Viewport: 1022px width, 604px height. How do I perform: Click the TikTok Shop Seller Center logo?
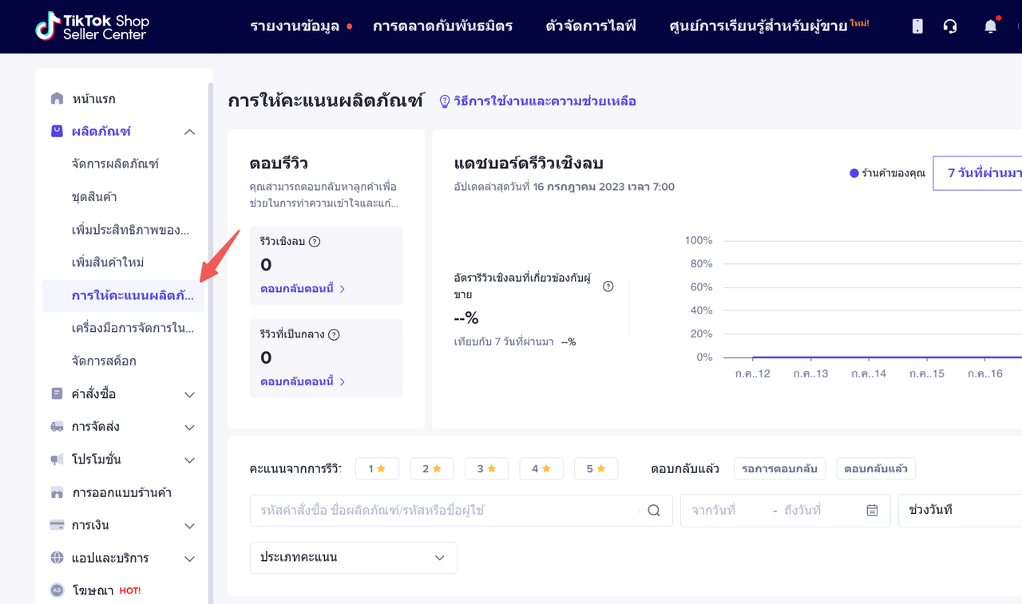point(93,26)
